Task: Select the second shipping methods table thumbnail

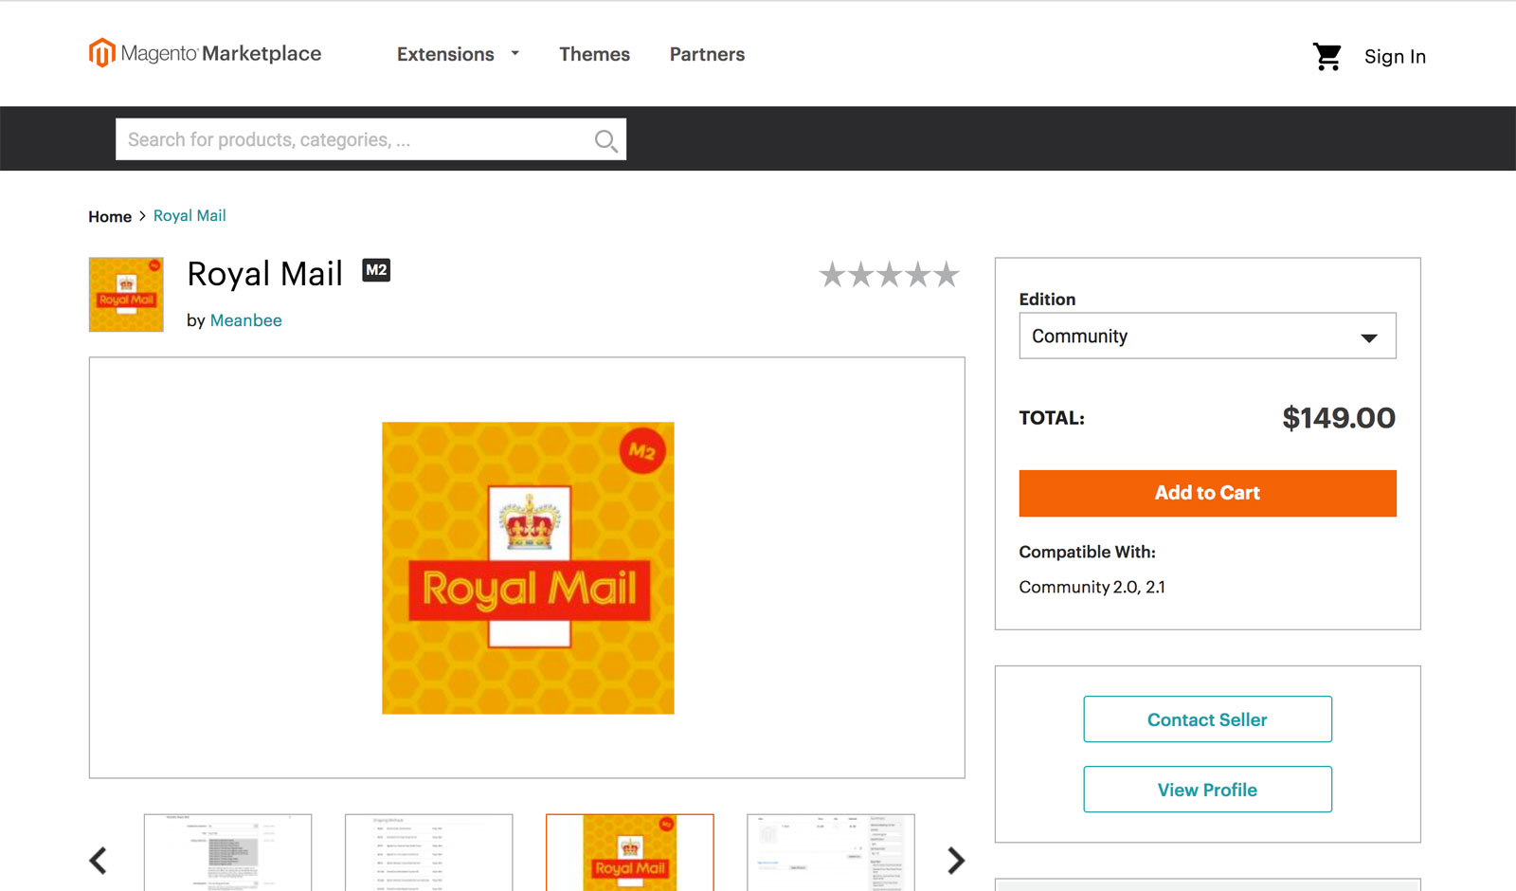Action: [428, 852]
